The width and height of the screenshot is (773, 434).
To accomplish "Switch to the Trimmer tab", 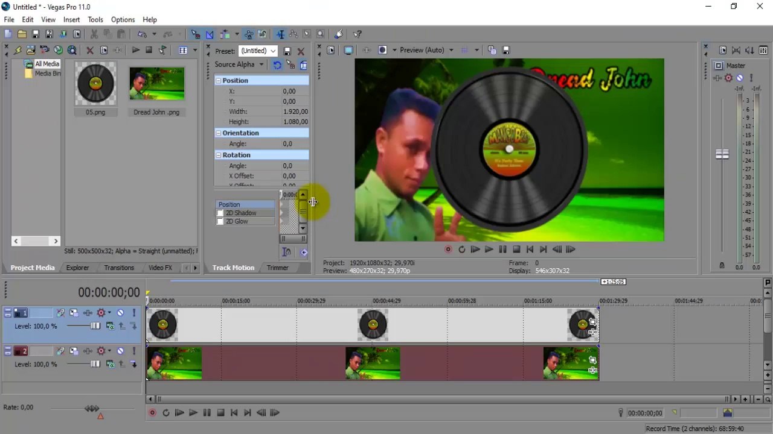I will tap(278, 268).
